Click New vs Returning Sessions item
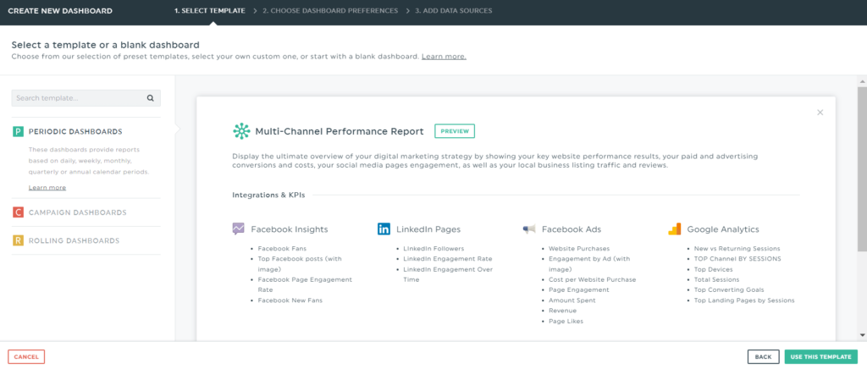The height and width of the screenshot is (369, 867). tap(737, 249)
